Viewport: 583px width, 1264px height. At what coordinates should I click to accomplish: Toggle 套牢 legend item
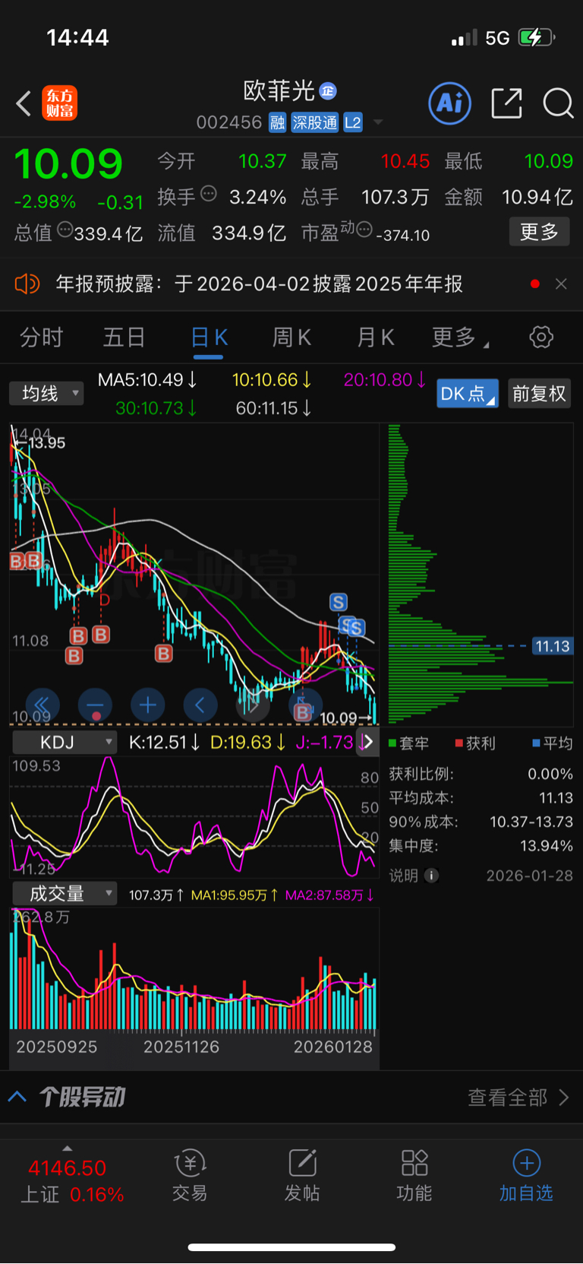[x=408, y=743]
